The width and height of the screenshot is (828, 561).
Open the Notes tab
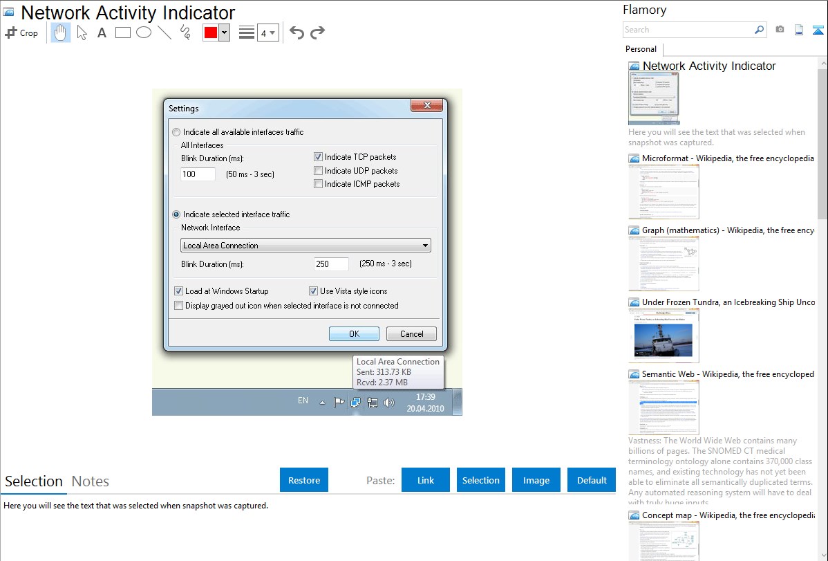(91, 481)
